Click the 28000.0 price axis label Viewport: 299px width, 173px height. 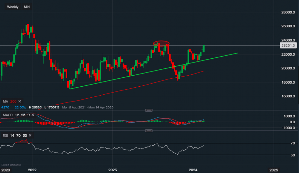288,12
